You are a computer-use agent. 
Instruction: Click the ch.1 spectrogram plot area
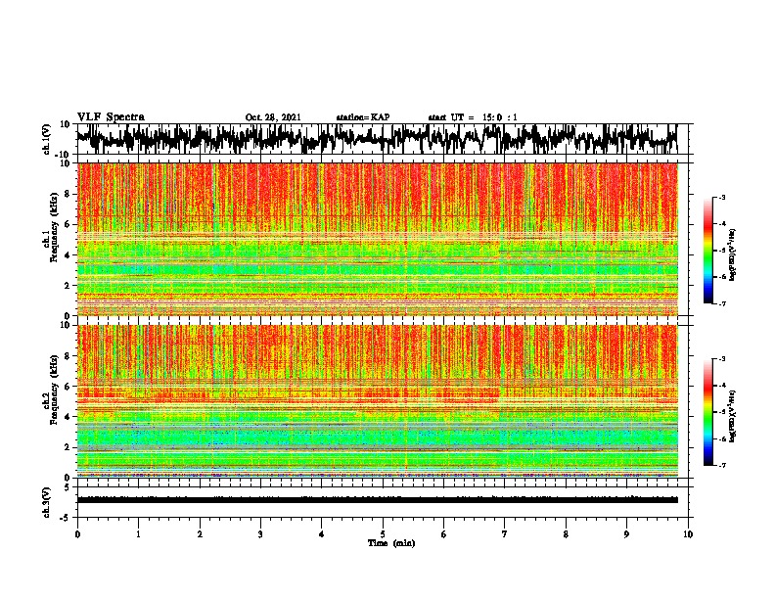point(377,239)
